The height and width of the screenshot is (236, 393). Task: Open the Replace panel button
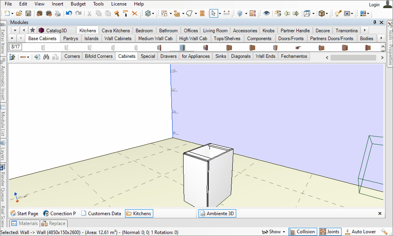click(x=53, y=223)
